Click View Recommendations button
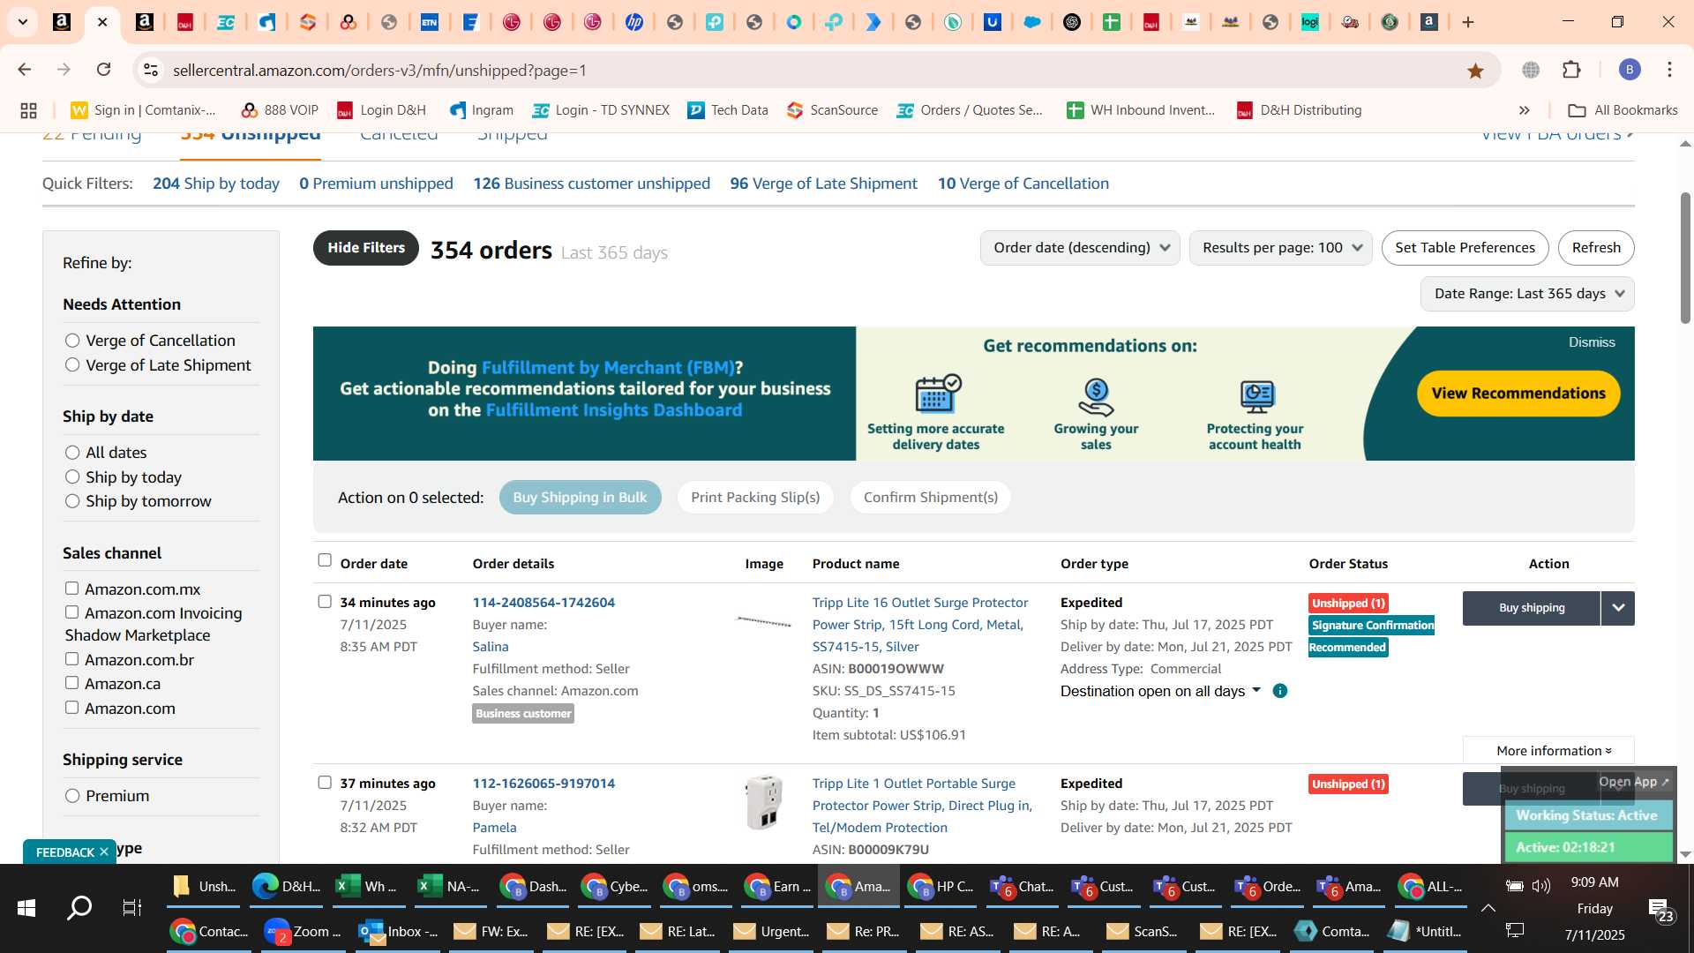 click(x=1518, y=394)
